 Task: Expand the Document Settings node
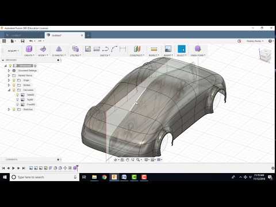(x=9, y=71)
